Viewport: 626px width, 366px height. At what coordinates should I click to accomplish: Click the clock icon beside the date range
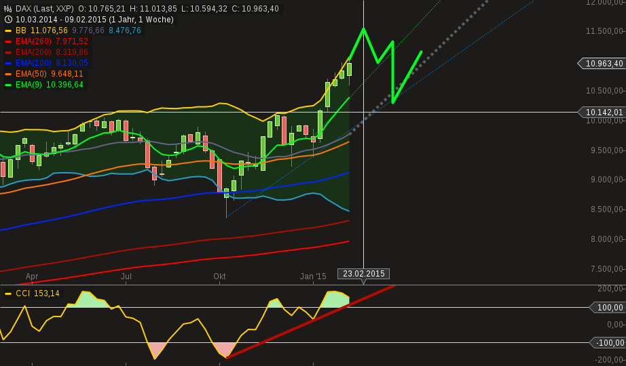[x=7, y=20]
